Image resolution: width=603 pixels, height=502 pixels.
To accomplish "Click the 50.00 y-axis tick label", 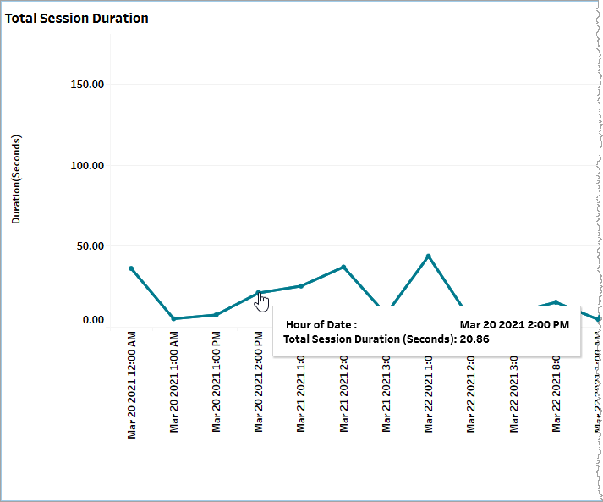I will coord(90,246).
